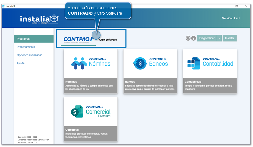
Task: Click the Diagnosticar button
Action: click(x=207, y=38)
